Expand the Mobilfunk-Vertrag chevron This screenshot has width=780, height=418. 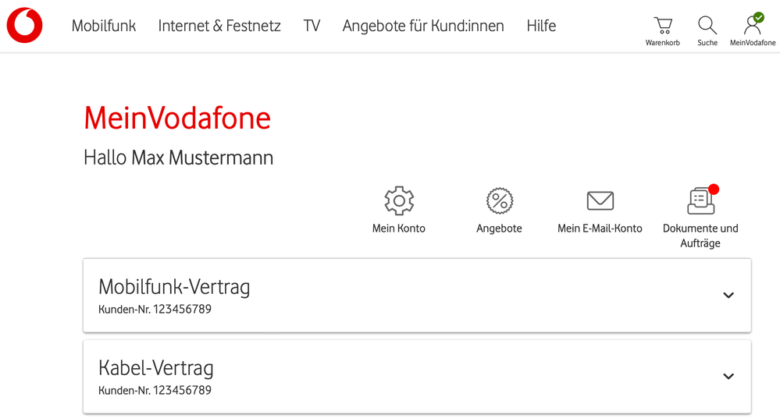(728, 296)
